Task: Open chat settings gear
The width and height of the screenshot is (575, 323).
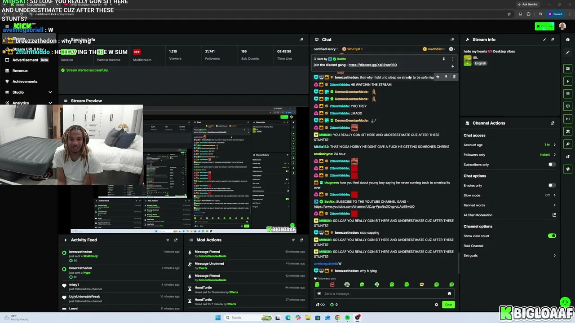Action: 436,305
